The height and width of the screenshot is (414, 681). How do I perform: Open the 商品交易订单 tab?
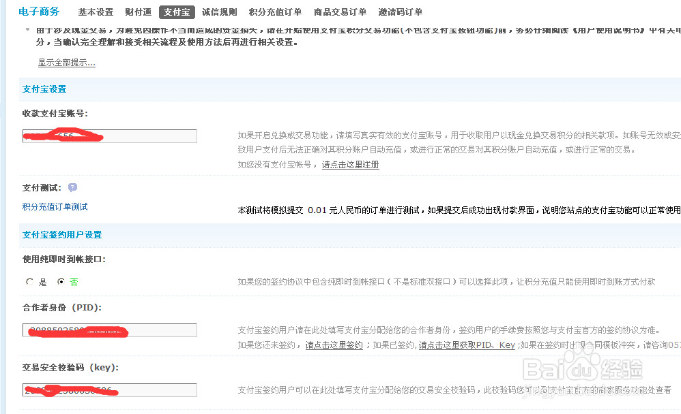(340, 12)
